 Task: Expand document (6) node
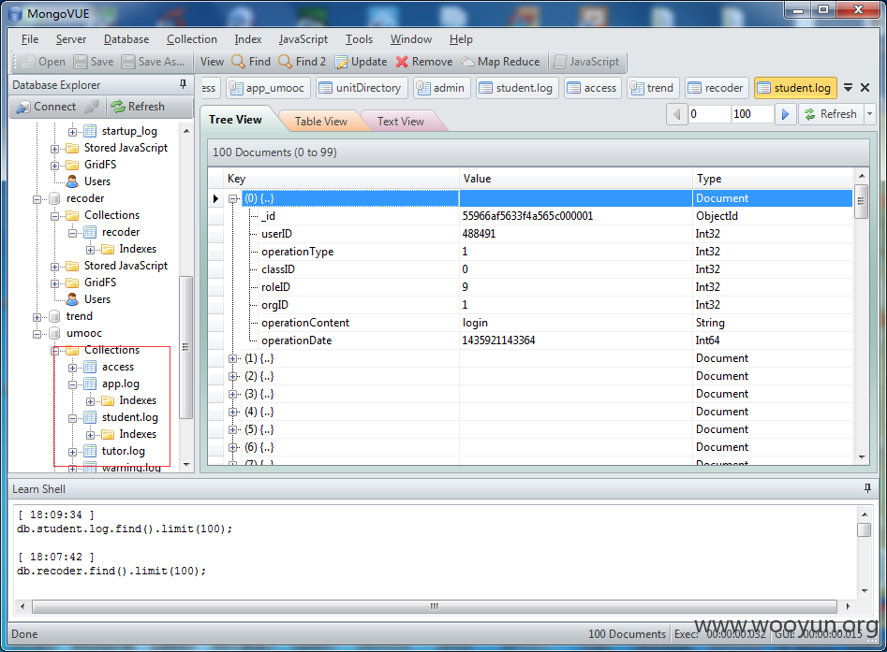tap(232, 447)
